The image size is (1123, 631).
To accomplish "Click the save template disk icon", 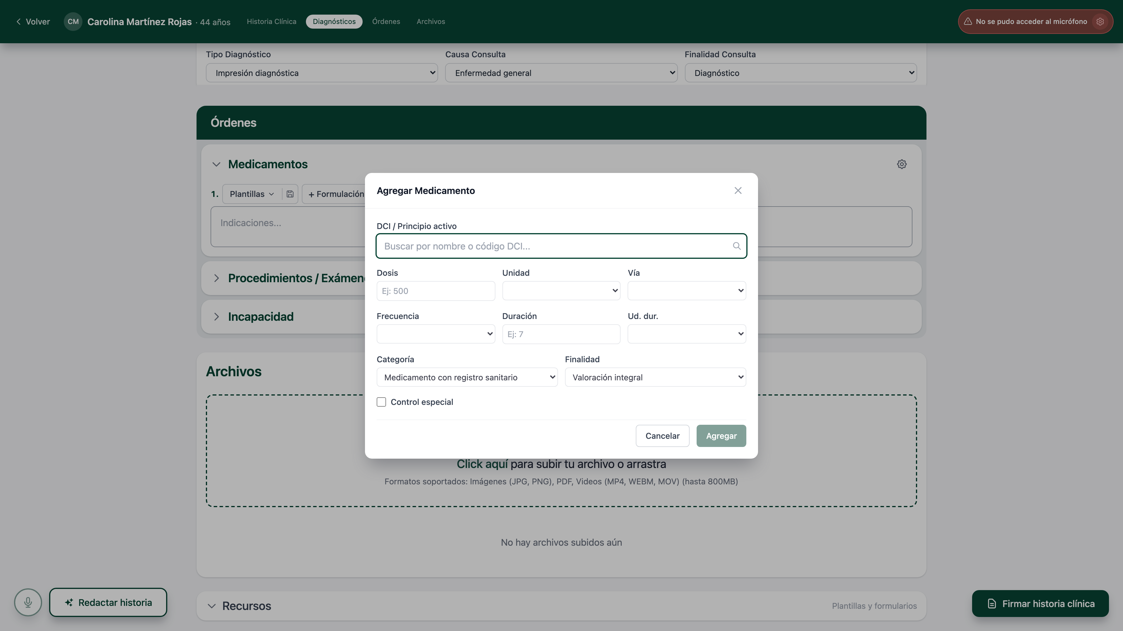I will point(290,194).
